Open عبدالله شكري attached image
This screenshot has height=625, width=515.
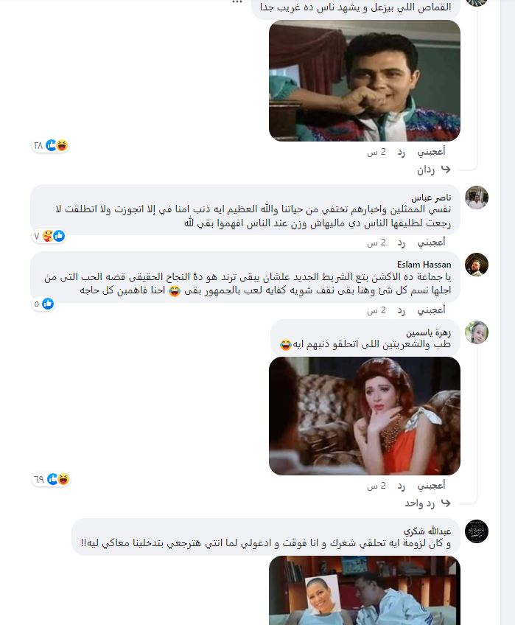pyautogui.click(x=365, y=590)
